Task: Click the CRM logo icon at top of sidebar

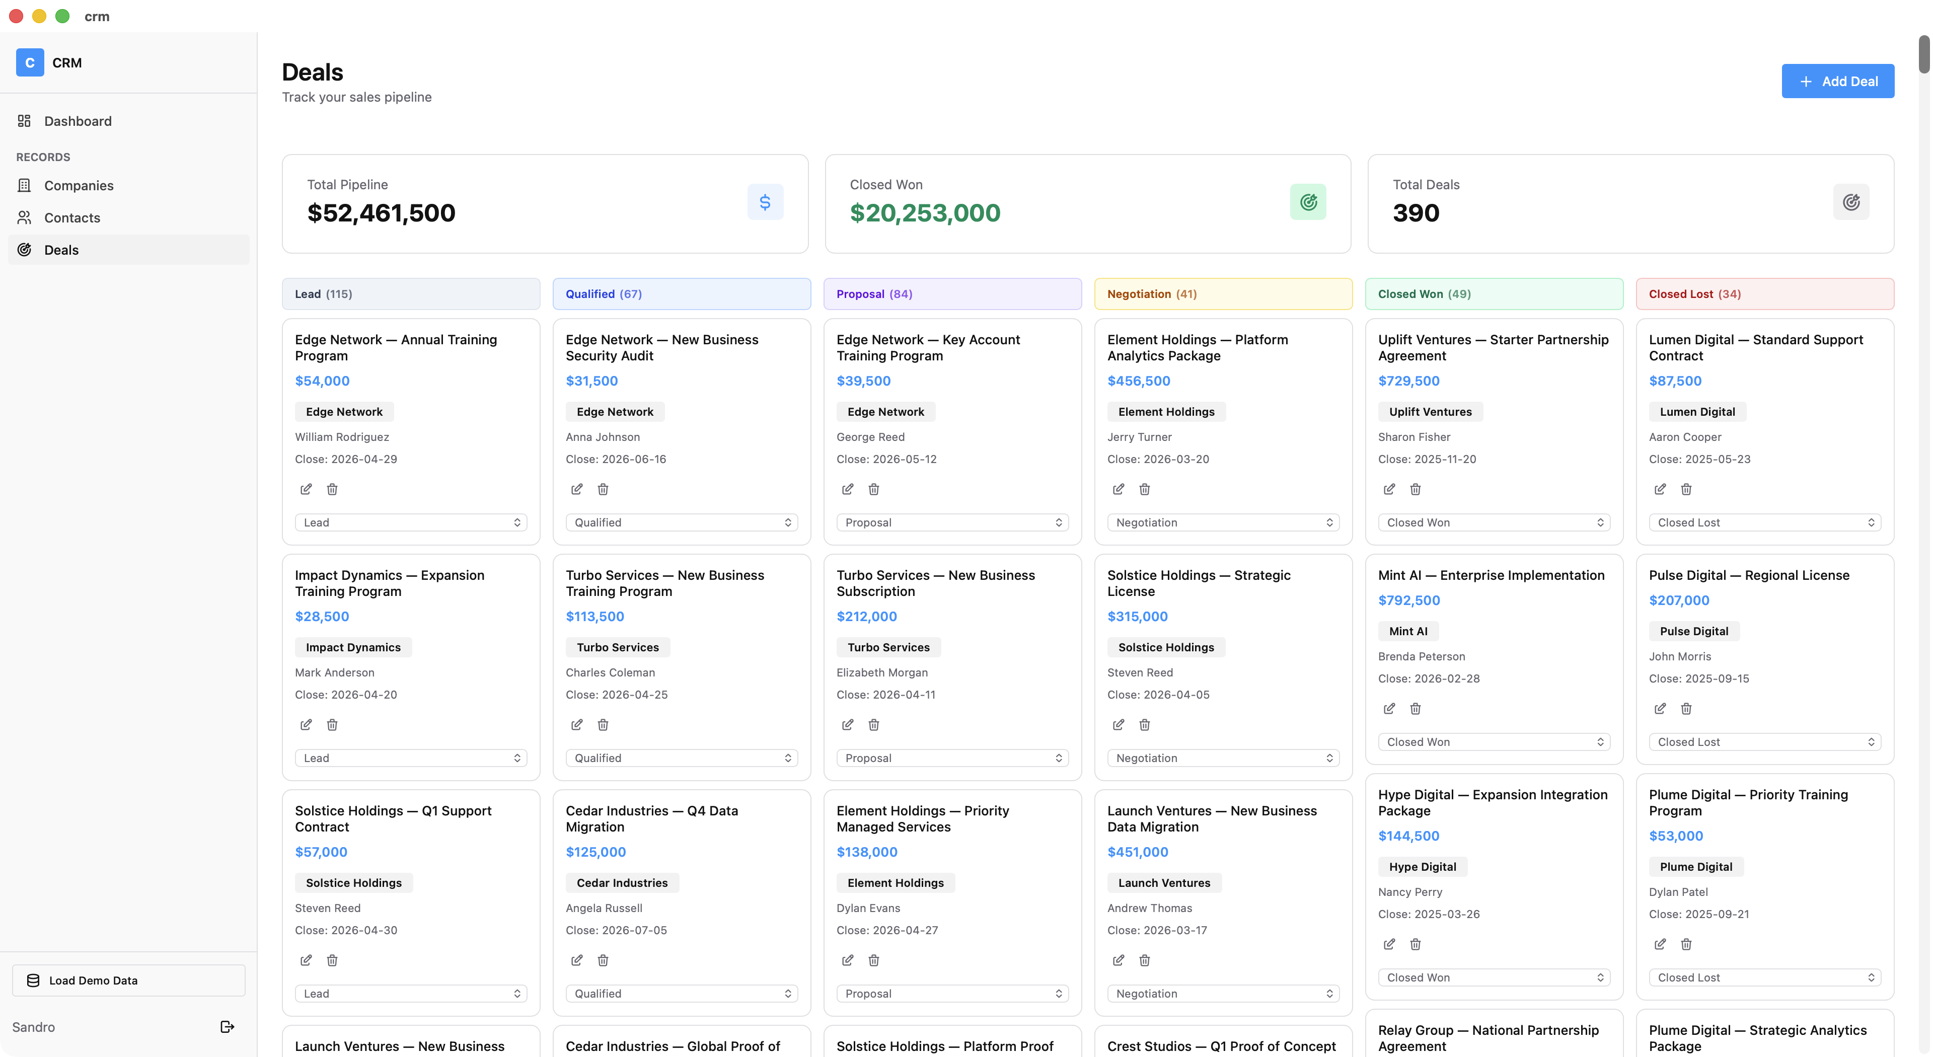Action: tap(29, 62)
